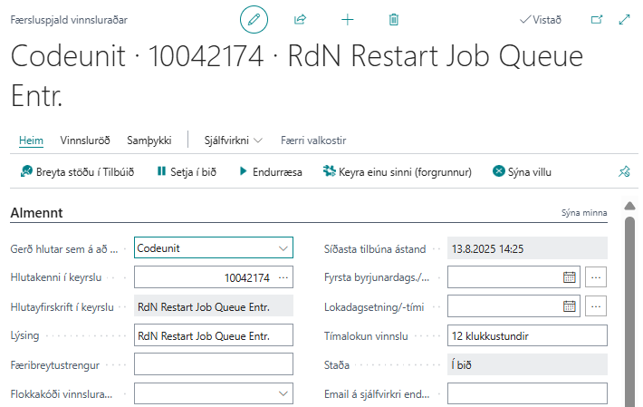Click the plus icon to create new
The height and width of the screenshot is (407, 643).
[x=347, y=19]
